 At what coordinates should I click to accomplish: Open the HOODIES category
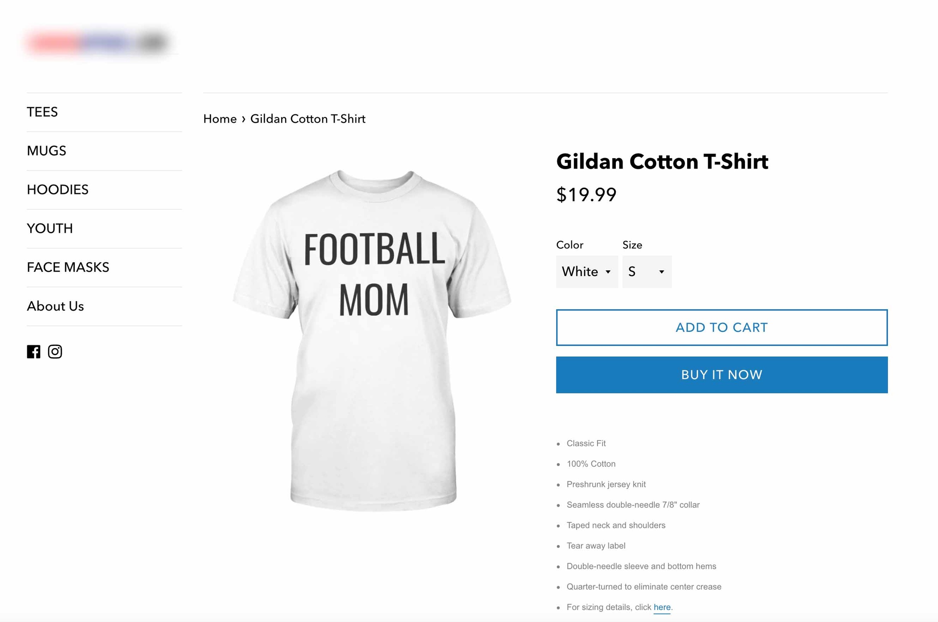57,190
